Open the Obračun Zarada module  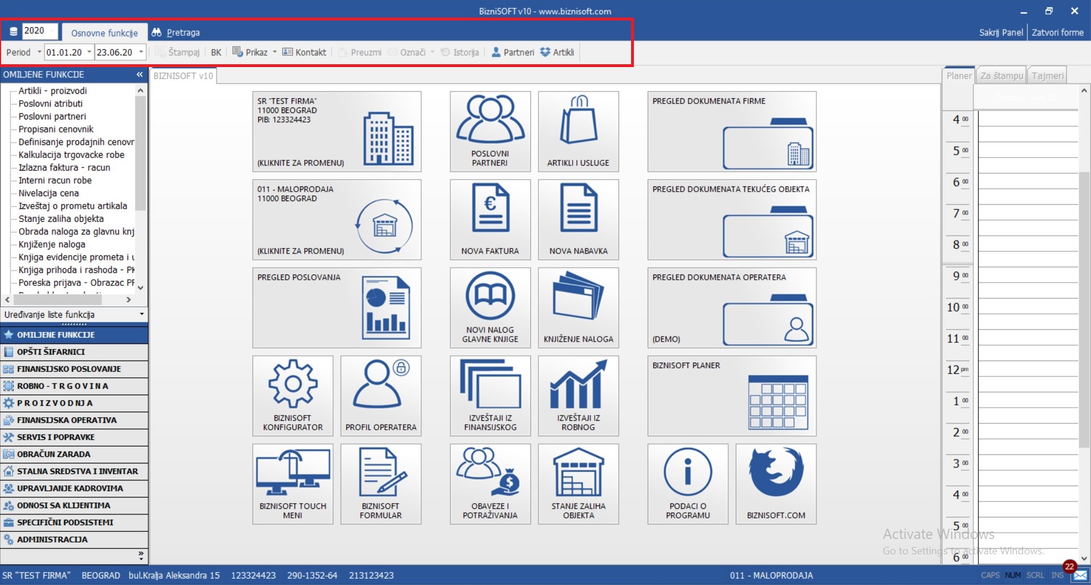pos(74,454)
